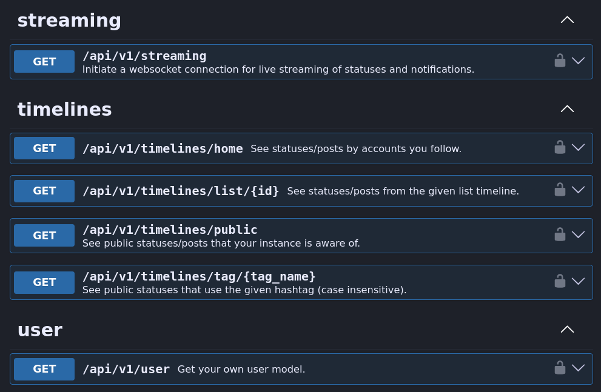
Task: Click lock icon on timelines/list/{id} row
Action: click(x=560, y=190)
